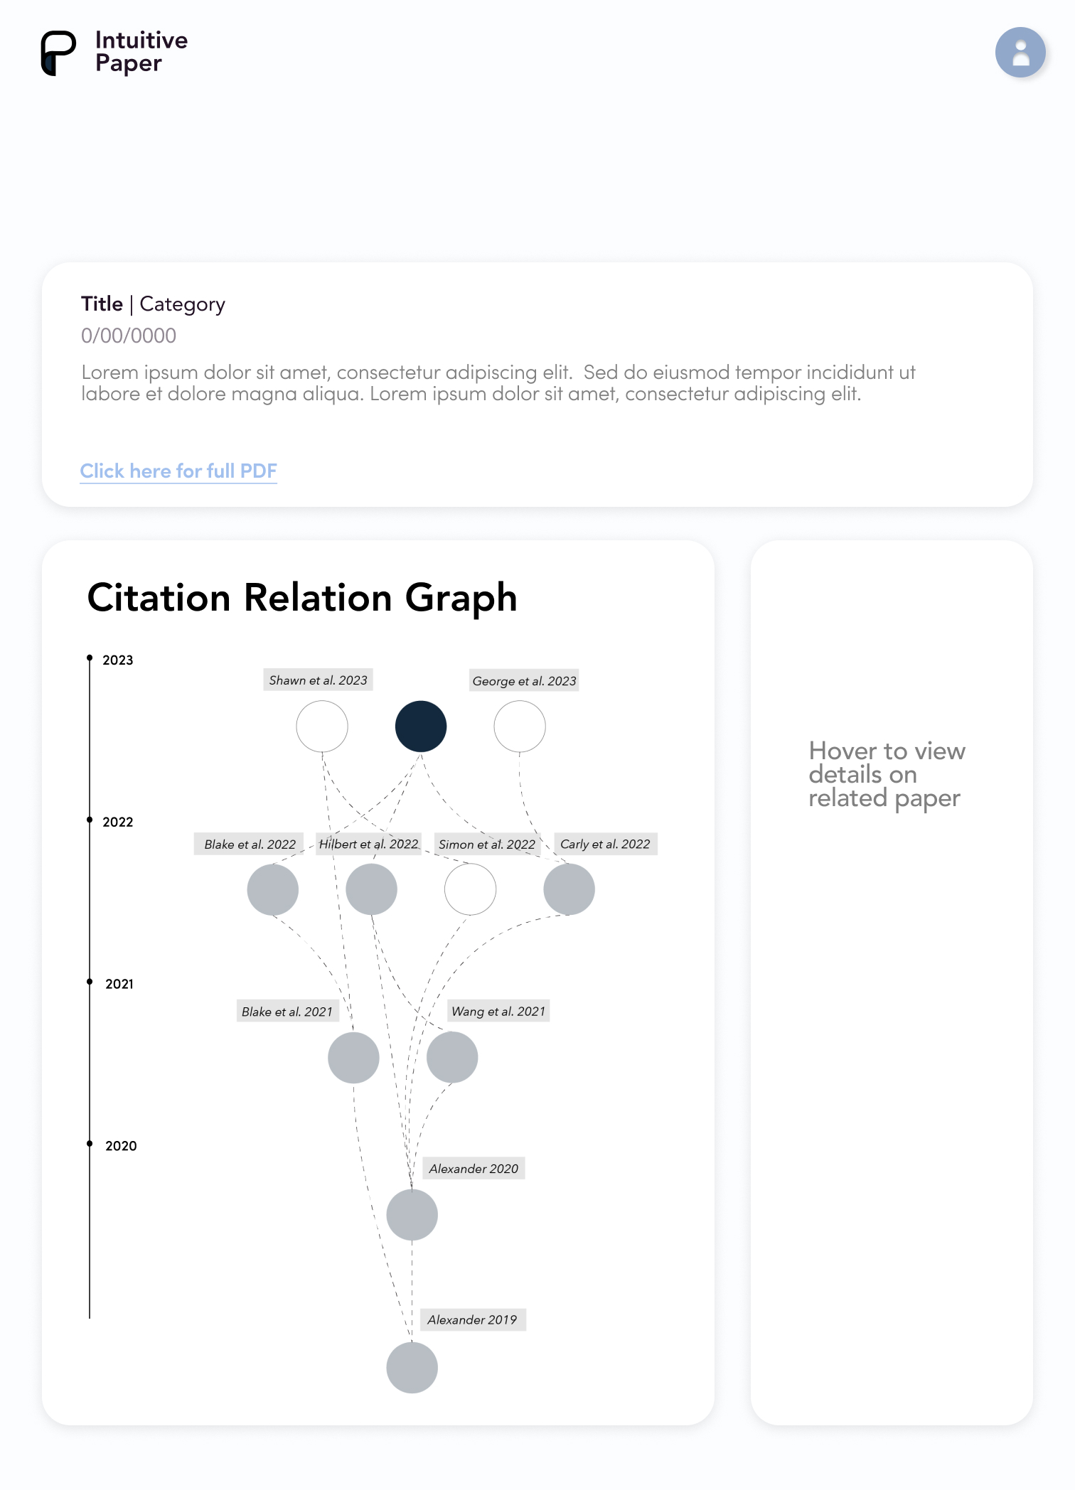Viewport: 1075px width, 1490px height.
Task: Click the Hover to view details panel
Action: pyautogui.click(x=892, y=982)
